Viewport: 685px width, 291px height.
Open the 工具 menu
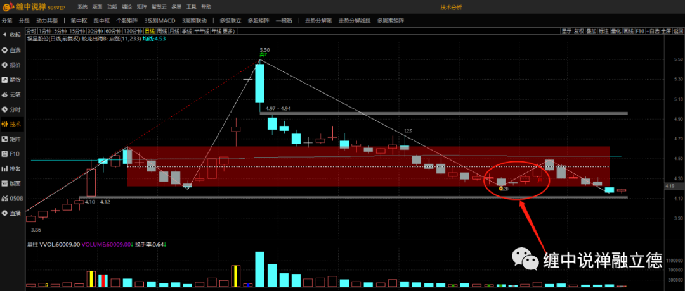point(192,7)
